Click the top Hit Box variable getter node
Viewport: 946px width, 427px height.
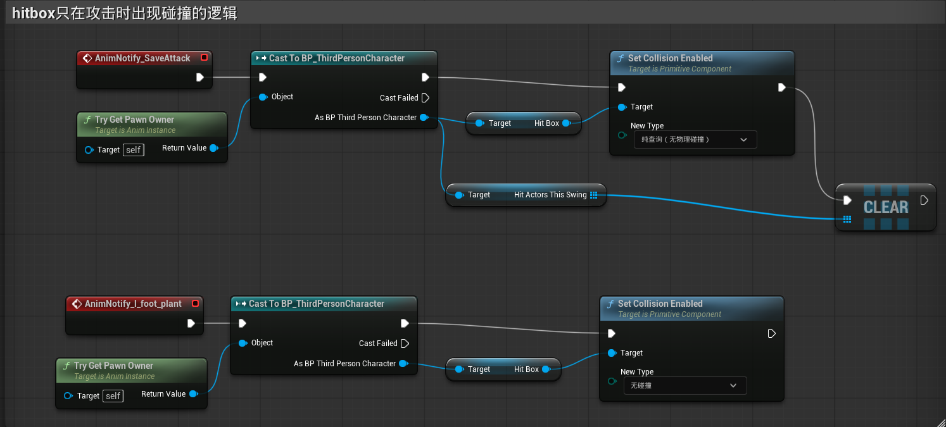tap(522, 123)
